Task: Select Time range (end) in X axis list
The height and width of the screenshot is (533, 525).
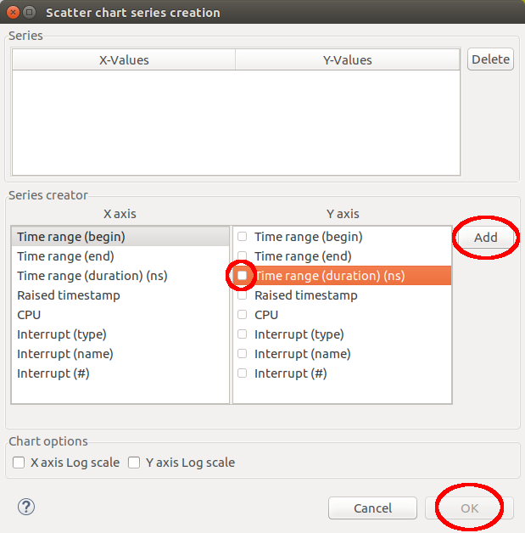Action: tap(65, 256)
